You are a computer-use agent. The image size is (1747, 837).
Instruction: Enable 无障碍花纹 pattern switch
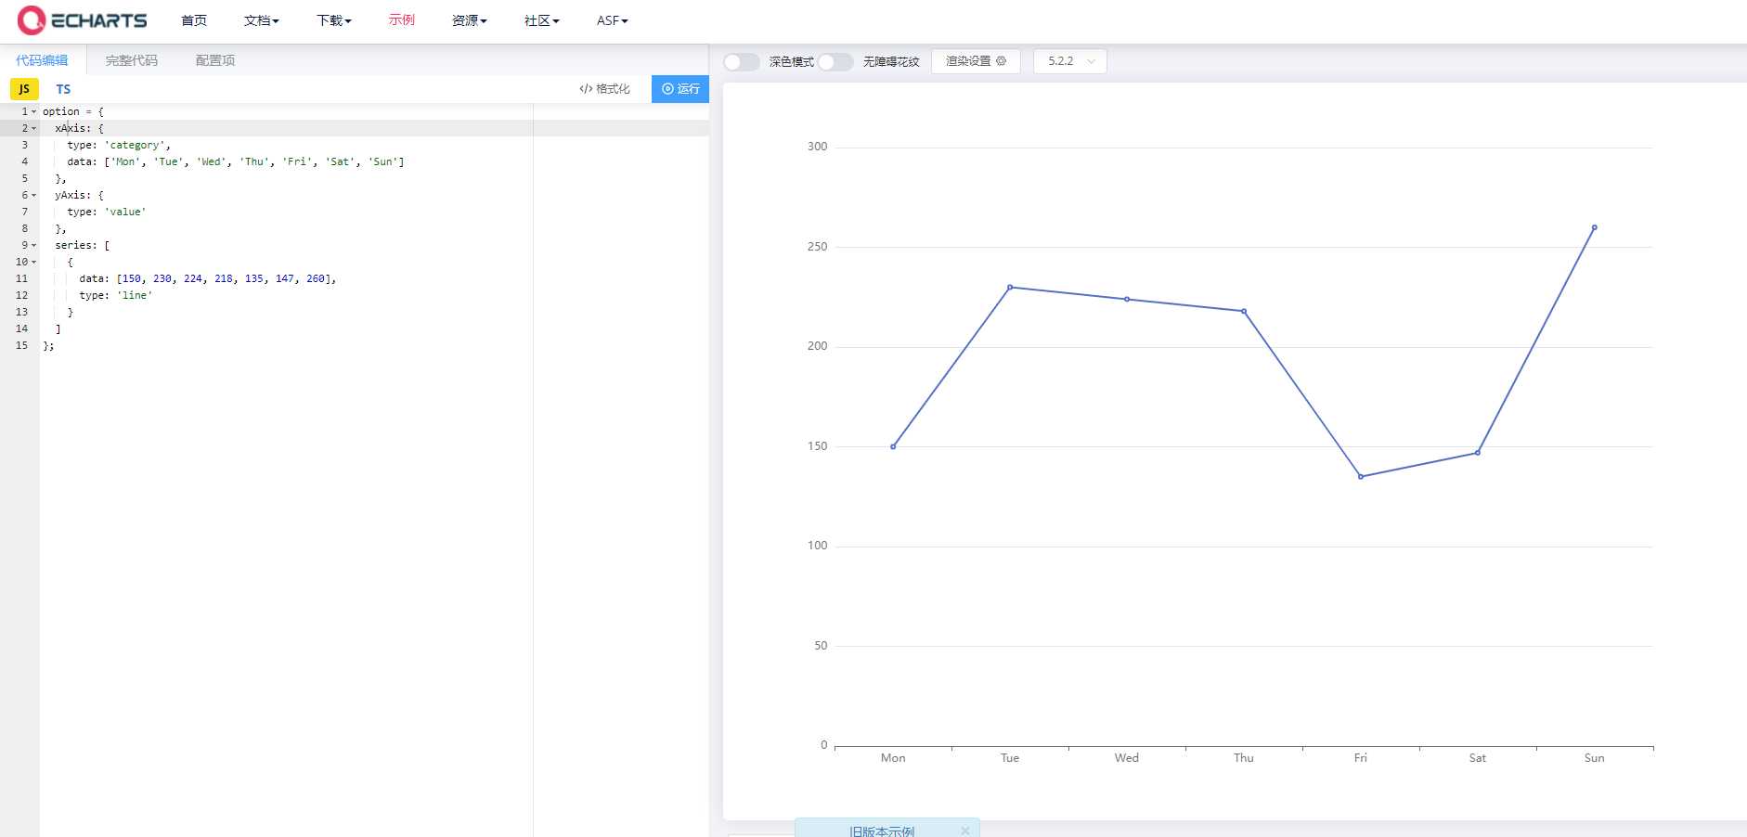click(835, 62)
